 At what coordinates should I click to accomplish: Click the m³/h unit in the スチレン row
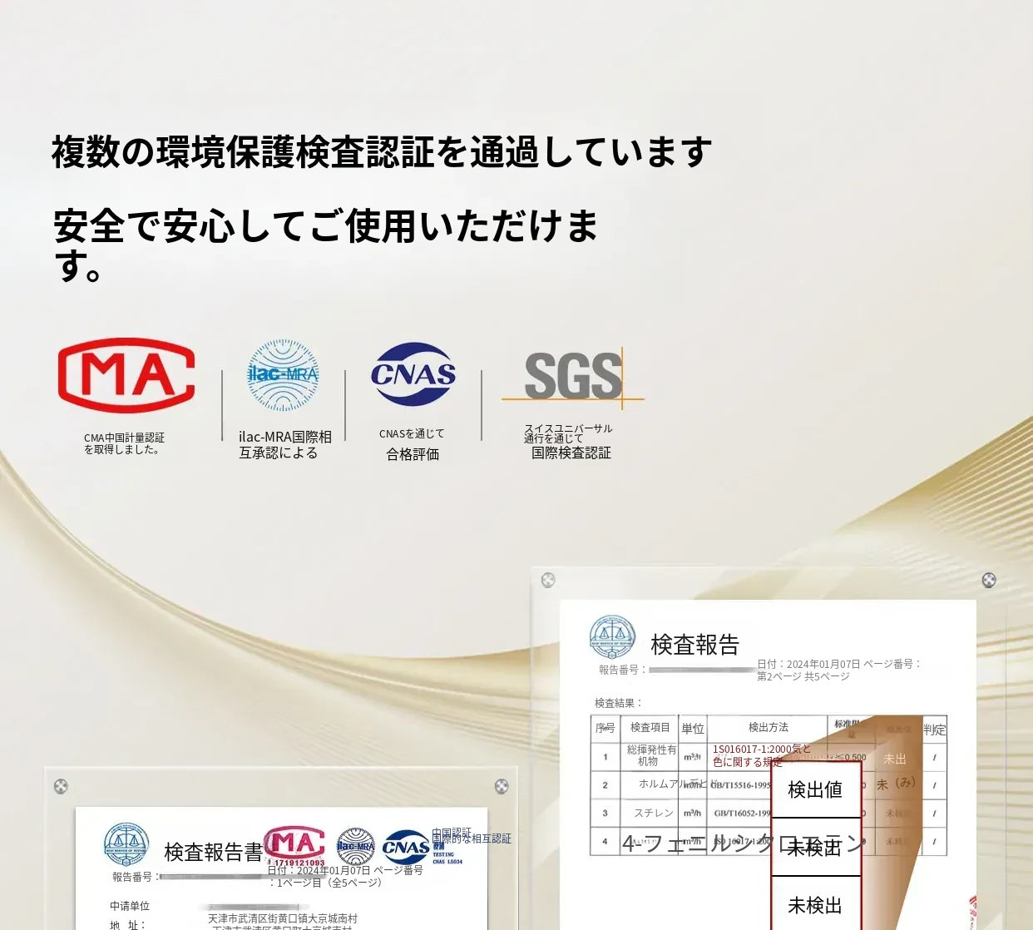pos(692,814)
